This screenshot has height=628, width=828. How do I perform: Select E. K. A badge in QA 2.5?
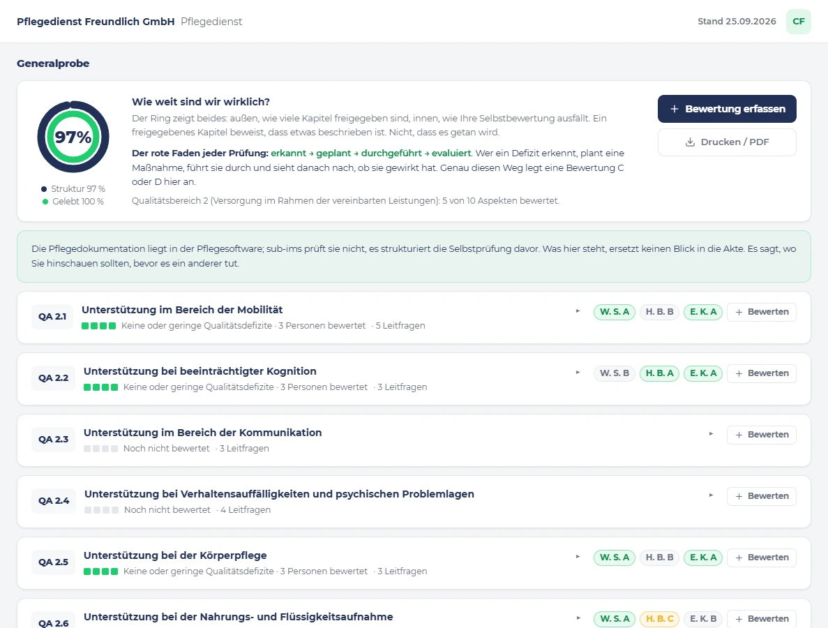(703, 558)
